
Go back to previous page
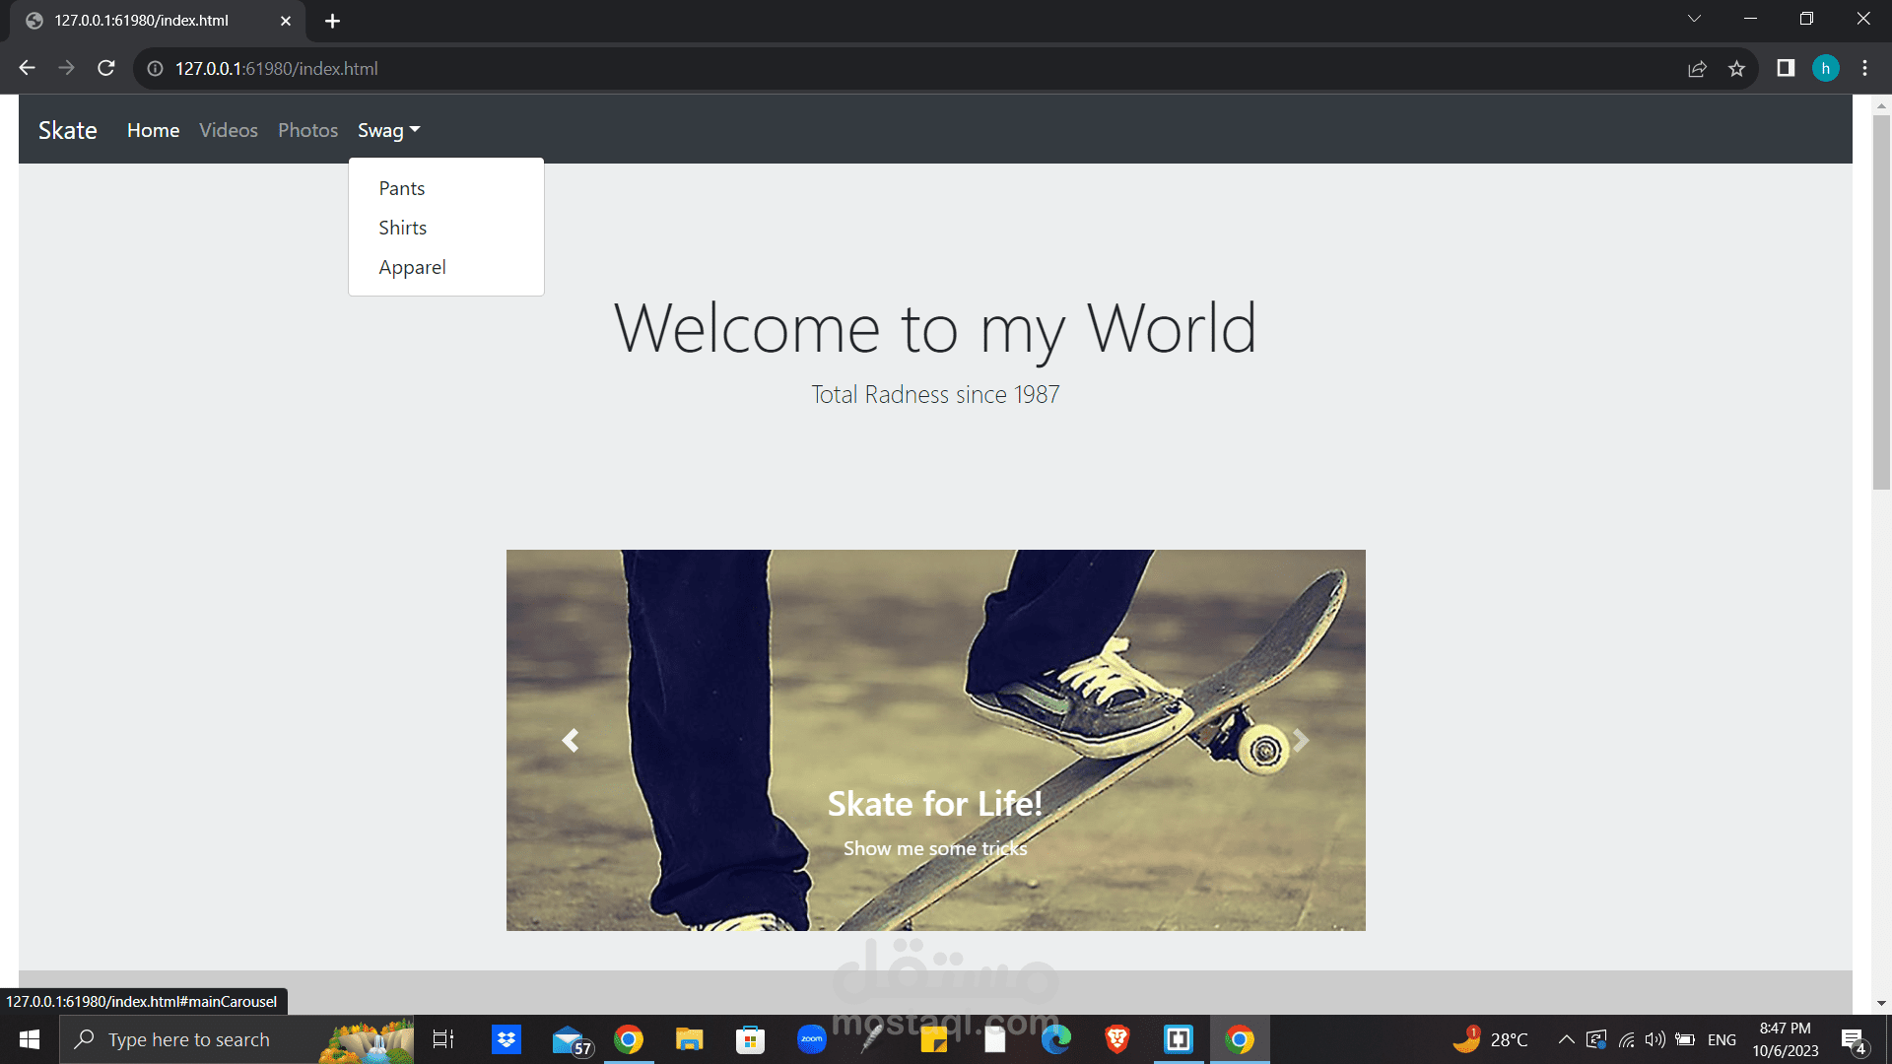[28, 68]
